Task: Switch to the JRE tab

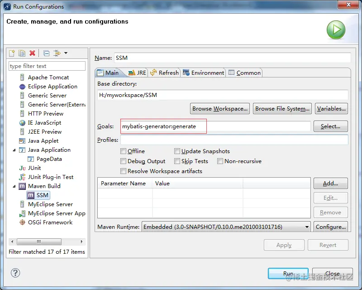Action: [x=137, y=73]
